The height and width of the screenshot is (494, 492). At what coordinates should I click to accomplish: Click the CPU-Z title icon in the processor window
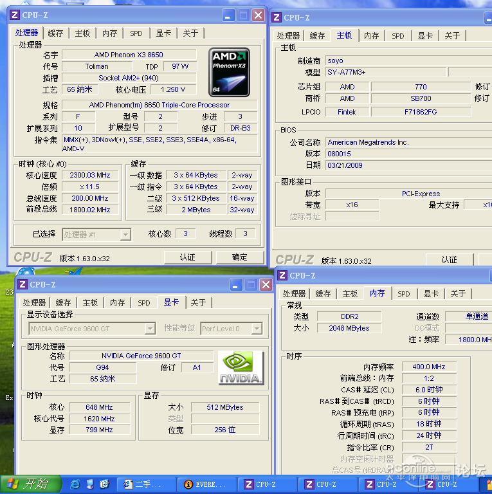(x=15, y=15)
